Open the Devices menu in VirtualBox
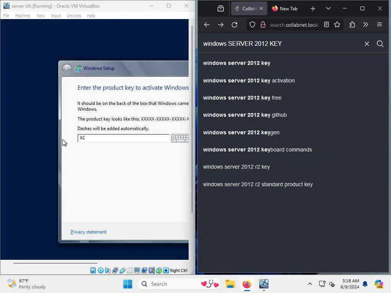 pyautogui.click(x=74, y=16)
